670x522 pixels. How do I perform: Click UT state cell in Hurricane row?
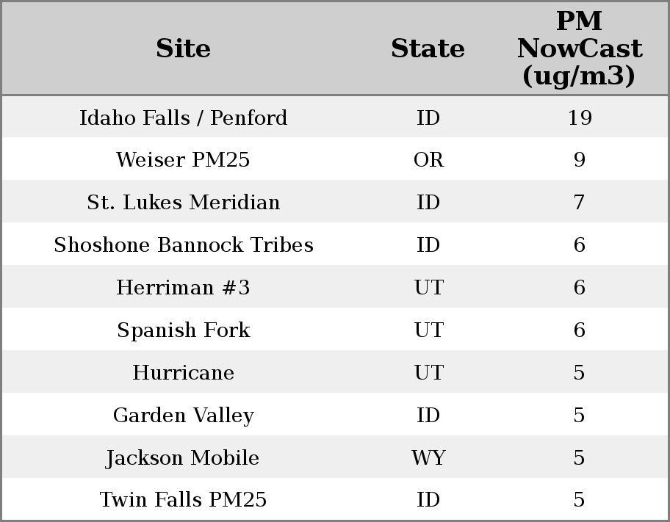428,373
